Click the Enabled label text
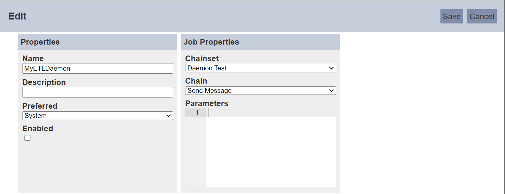 [38, 129]
